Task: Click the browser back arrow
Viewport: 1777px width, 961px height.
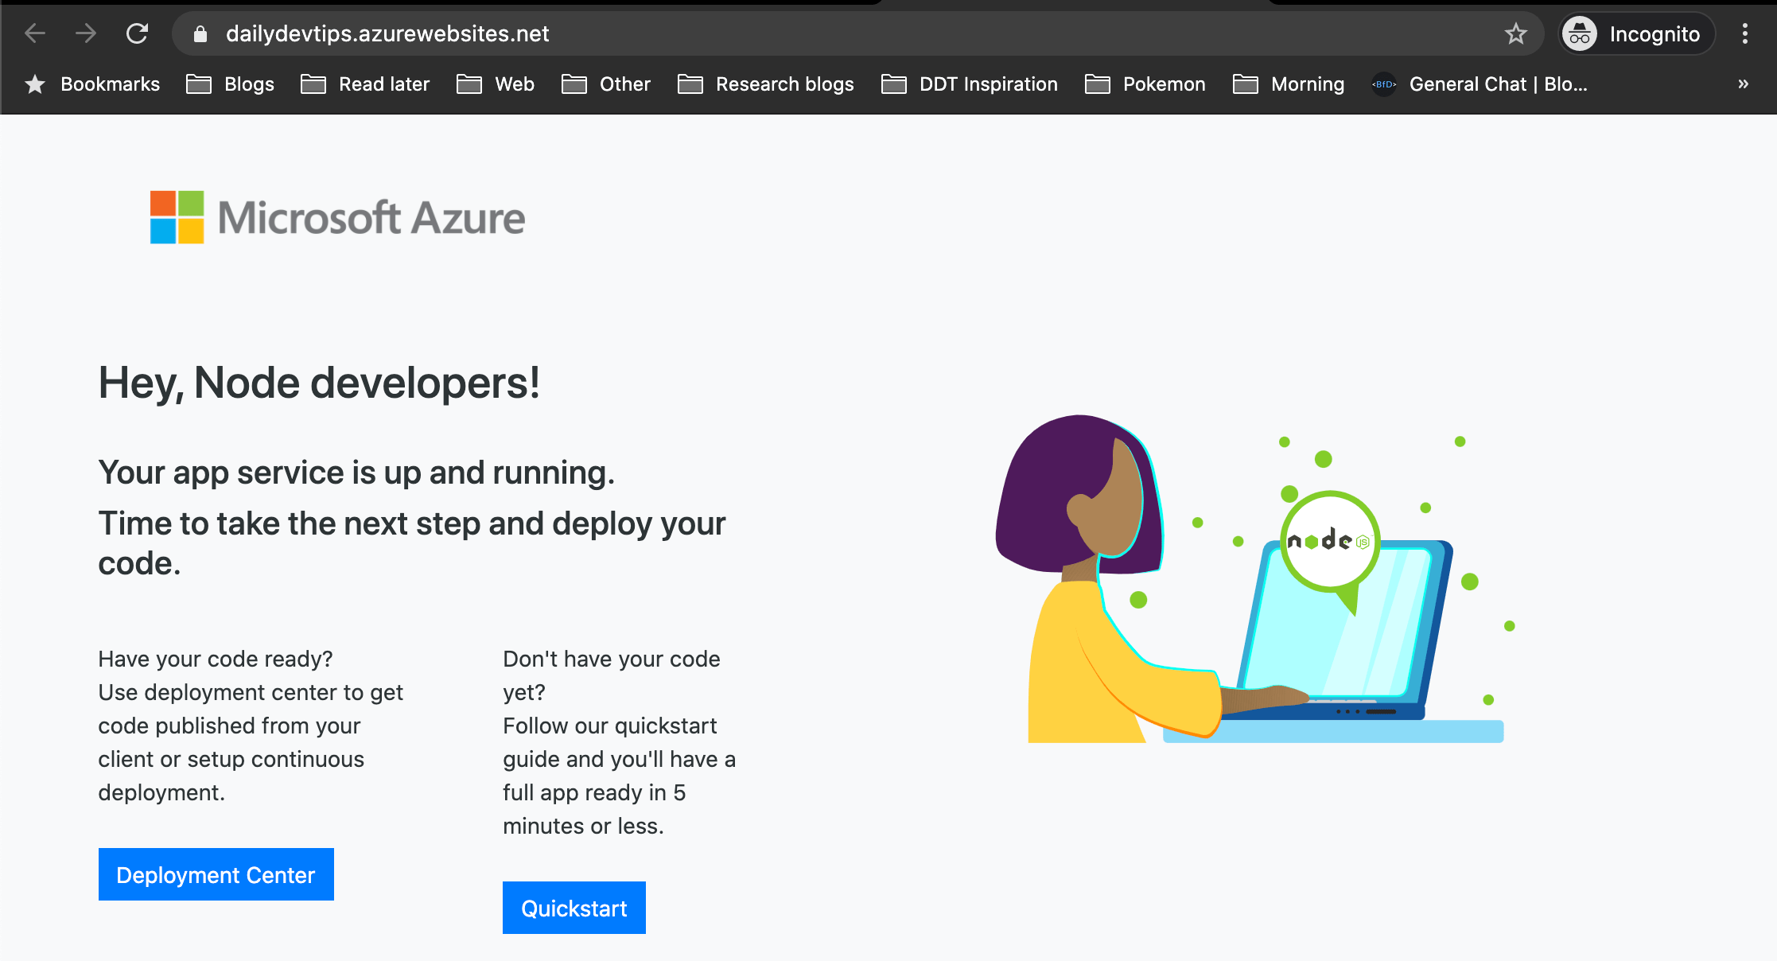Action: pyautogui.click(x=35, y=33)
